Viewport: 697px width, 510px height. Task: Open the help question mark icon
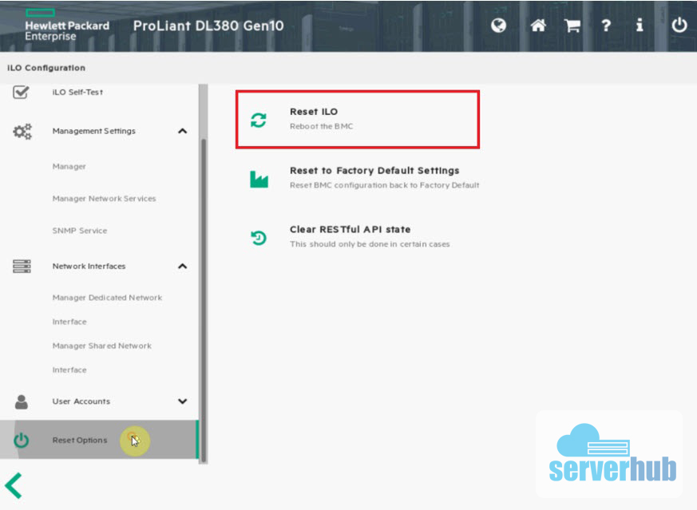606,26
